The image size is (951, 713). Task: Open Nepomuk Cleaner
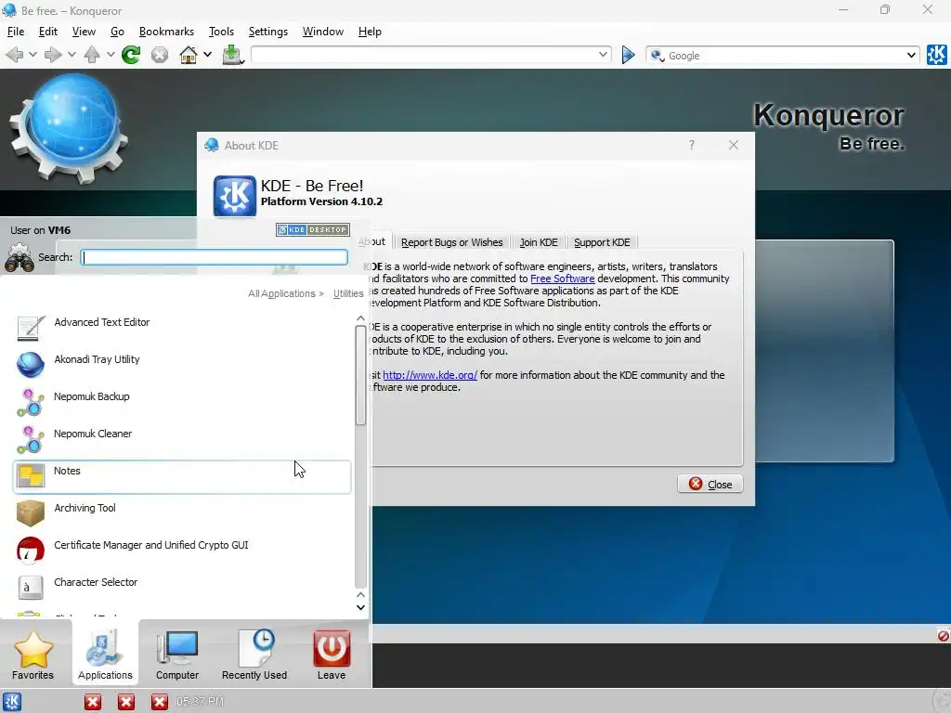tap(181, 439)
